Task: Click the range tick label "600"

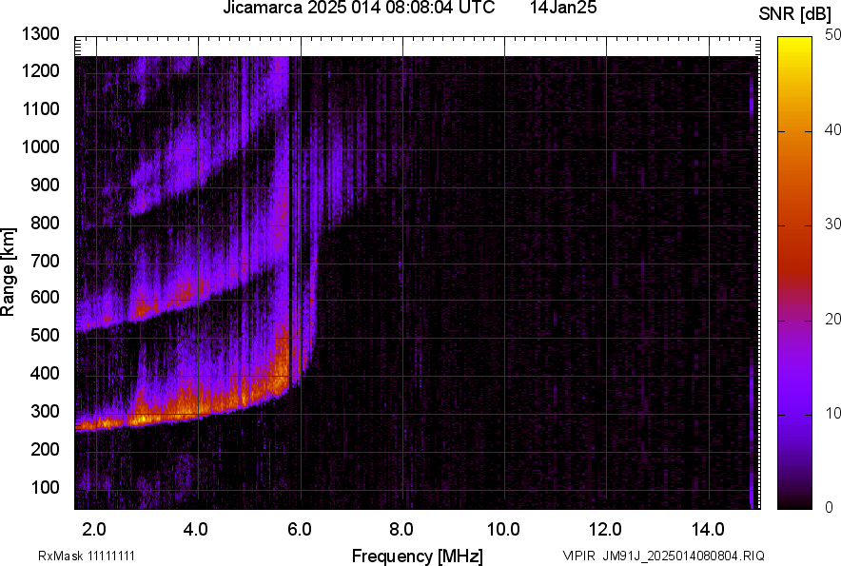Action: 45,297
